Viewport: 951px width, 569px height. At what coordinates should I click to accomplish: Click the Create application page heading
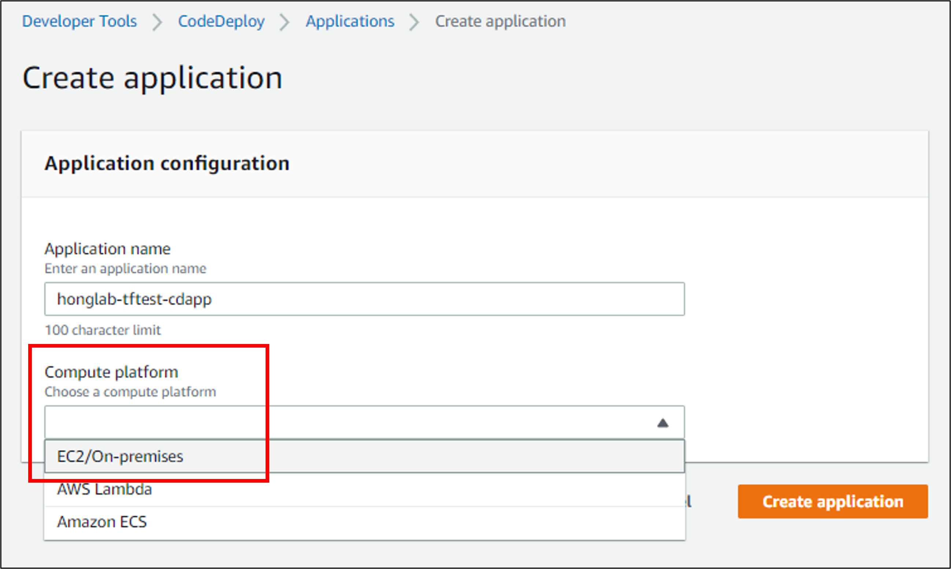pyautogui.click(x=152, y=78)
